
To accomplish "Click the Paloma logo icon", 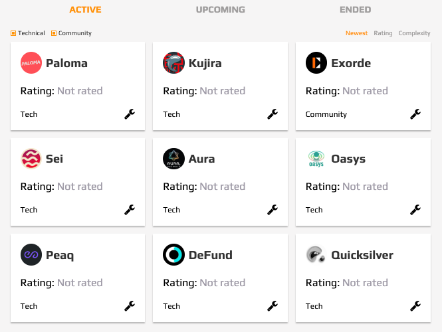I will [31, 63].
